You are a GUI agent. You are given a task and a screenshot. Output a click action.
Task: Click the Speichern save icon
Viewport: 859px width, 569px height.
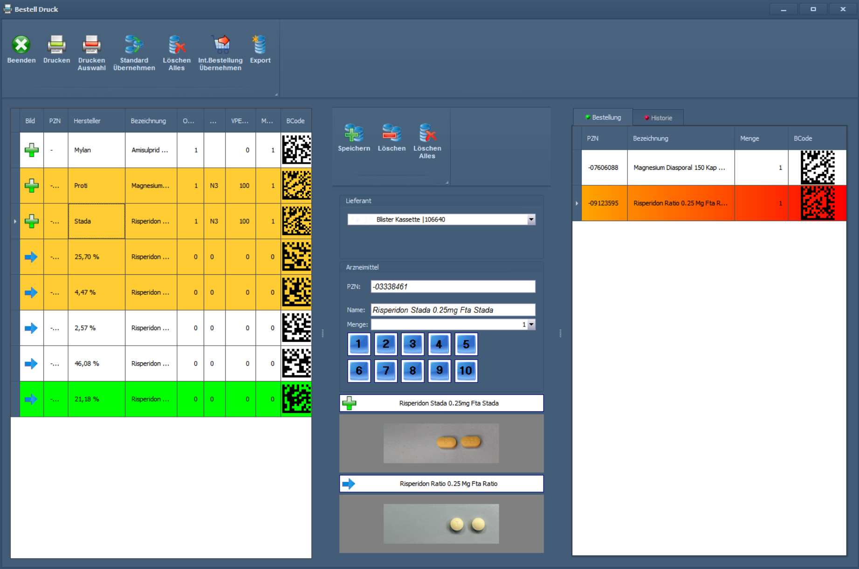(354, 134)
